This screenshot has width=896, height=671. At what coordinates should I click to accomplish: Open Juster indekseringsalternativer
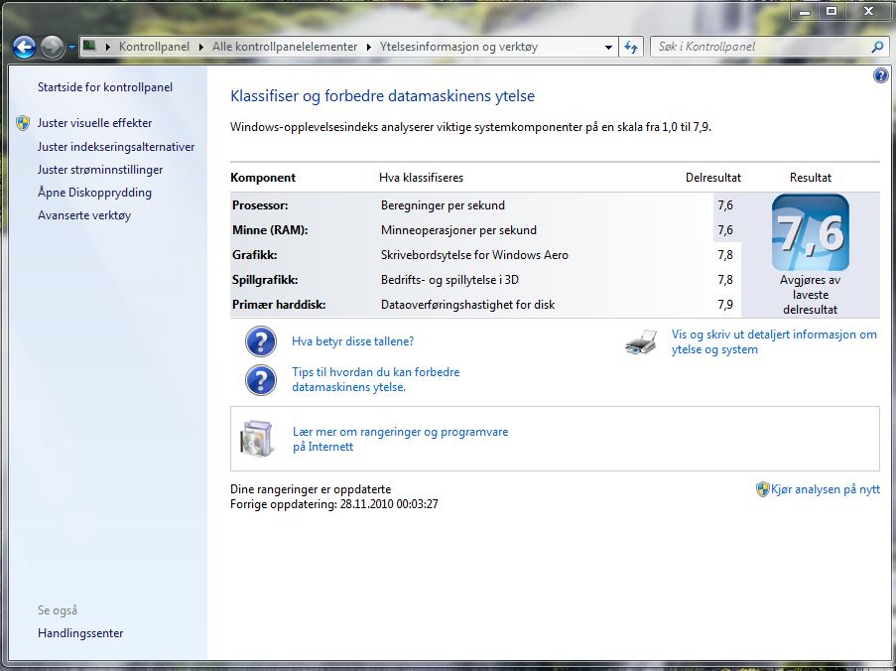click(x=116, y=147)
